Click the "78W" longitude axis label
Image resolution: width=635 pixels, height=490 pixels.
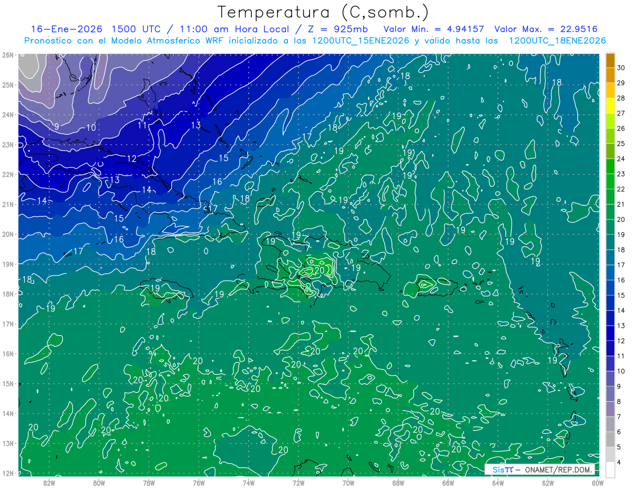click(x=149, y=482)
